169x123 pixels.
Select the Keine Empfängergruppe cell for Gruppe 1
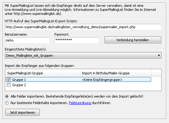[102, 80]
